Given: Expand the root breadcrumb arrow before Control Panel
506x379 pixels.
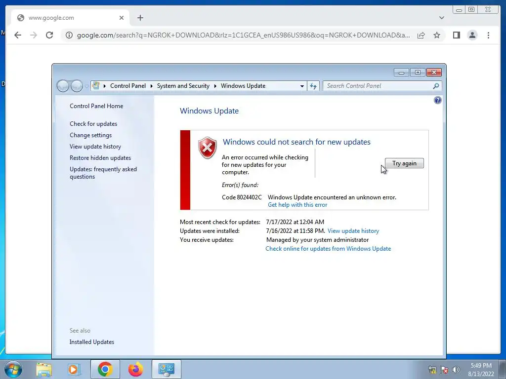Looking at the screenshot, I should [104, 86].
